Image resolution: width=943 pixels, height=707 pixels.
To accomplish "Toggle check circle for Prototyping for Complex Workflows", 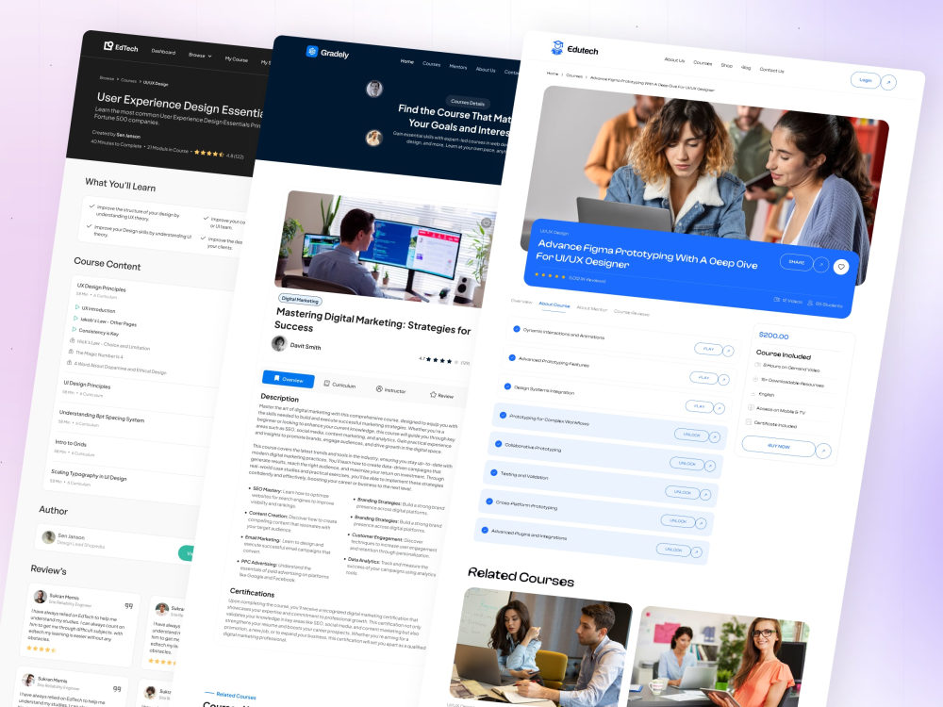I will coord(503,415).
